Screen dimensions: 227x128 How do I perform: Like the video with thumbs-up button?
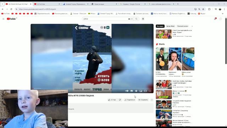pyautogui.click(x=112, y=100)
